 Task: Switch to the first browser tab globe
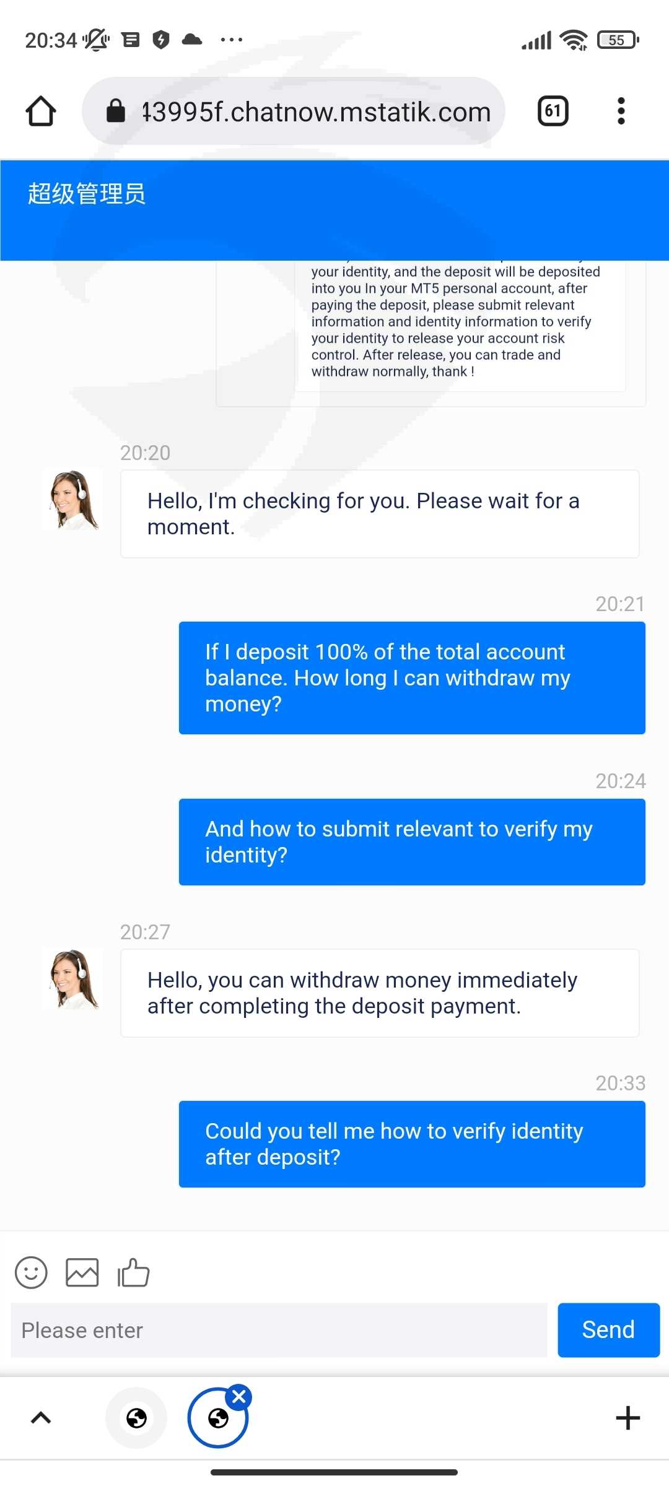click(136, 1418)
